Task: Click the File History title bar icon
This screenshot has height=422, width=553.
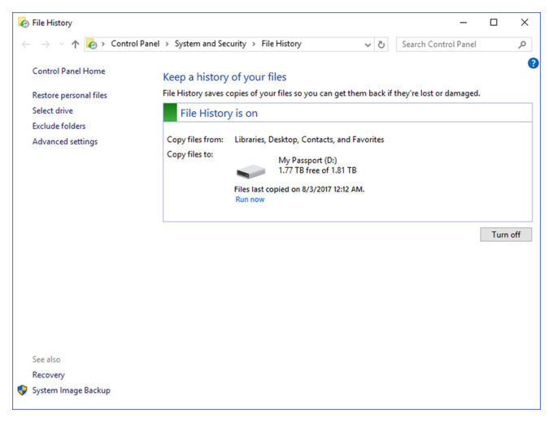Action: (x=24, y=23)
